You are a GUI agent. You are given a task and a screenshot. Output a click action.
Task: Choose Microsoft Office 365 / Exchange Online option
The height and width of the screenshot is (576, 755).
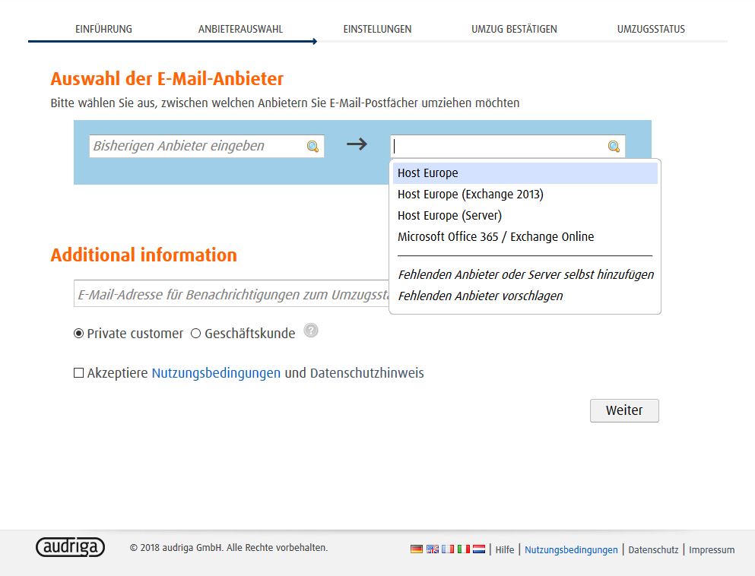tap(525, 237)
